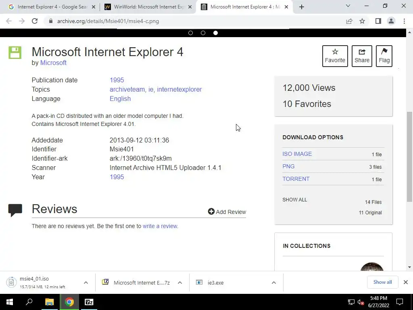The image size is (413, 310).
Task: Download the TORRENT file
Action: 296,179
